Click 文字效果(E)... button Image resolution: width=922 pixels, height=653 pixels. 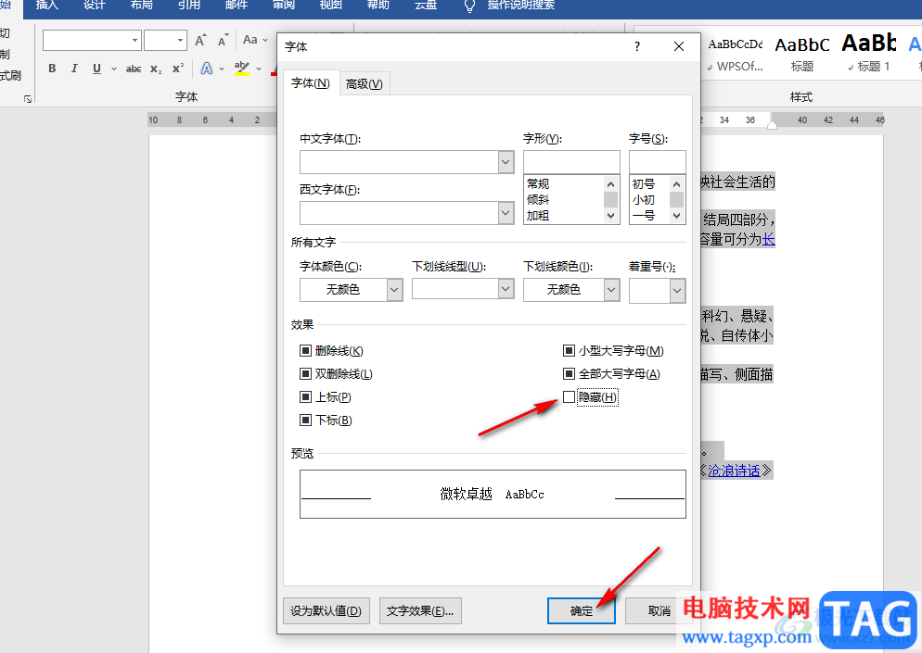click(x=420, y=610)
